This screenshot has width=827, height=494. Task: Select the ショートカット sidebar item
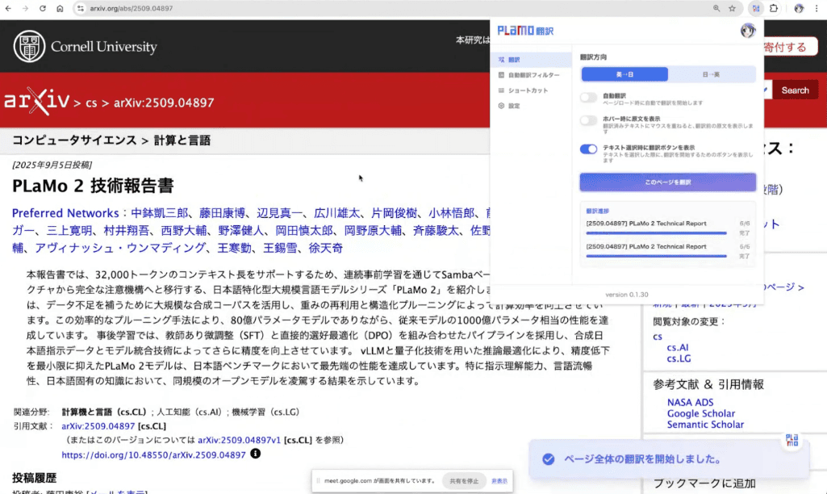tap(526, 90)
